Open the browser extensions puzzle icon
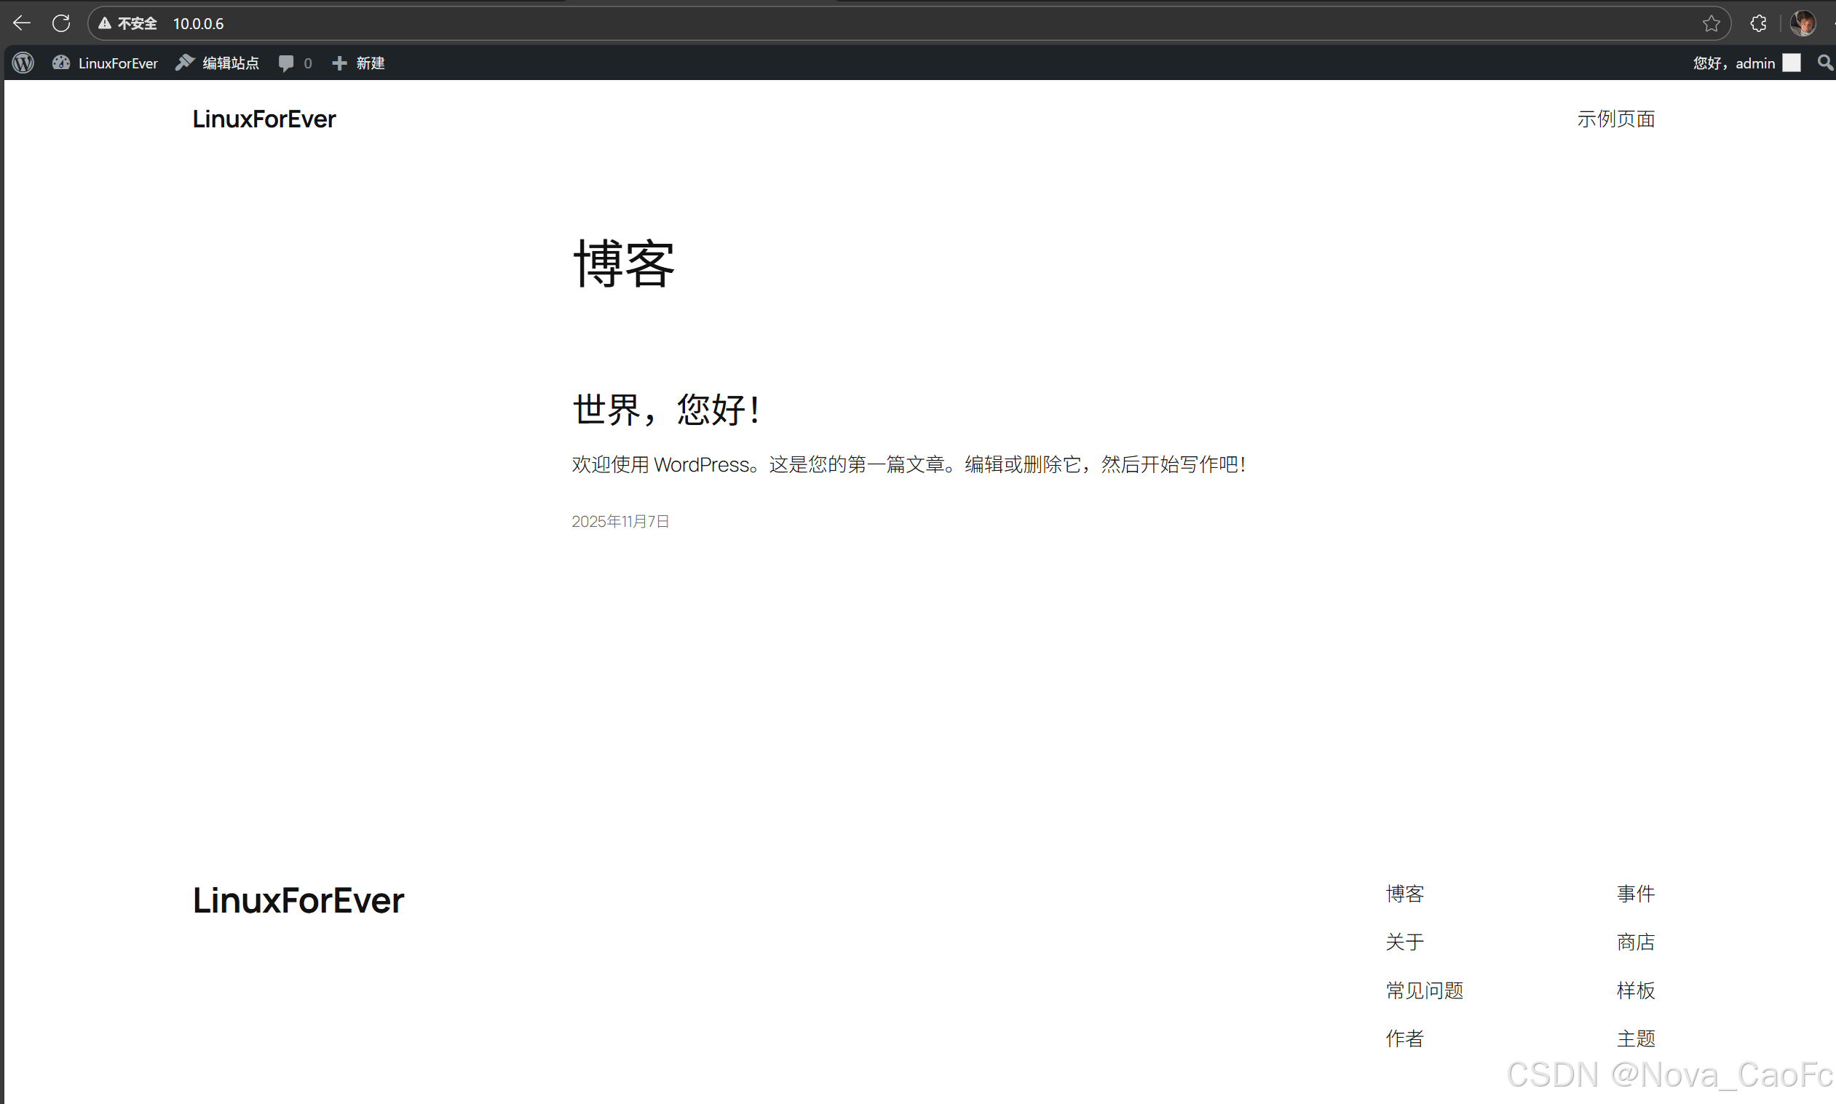Image resolution: width=1836 pixels, height=1104 pixels. click(x=1758, y=24)
